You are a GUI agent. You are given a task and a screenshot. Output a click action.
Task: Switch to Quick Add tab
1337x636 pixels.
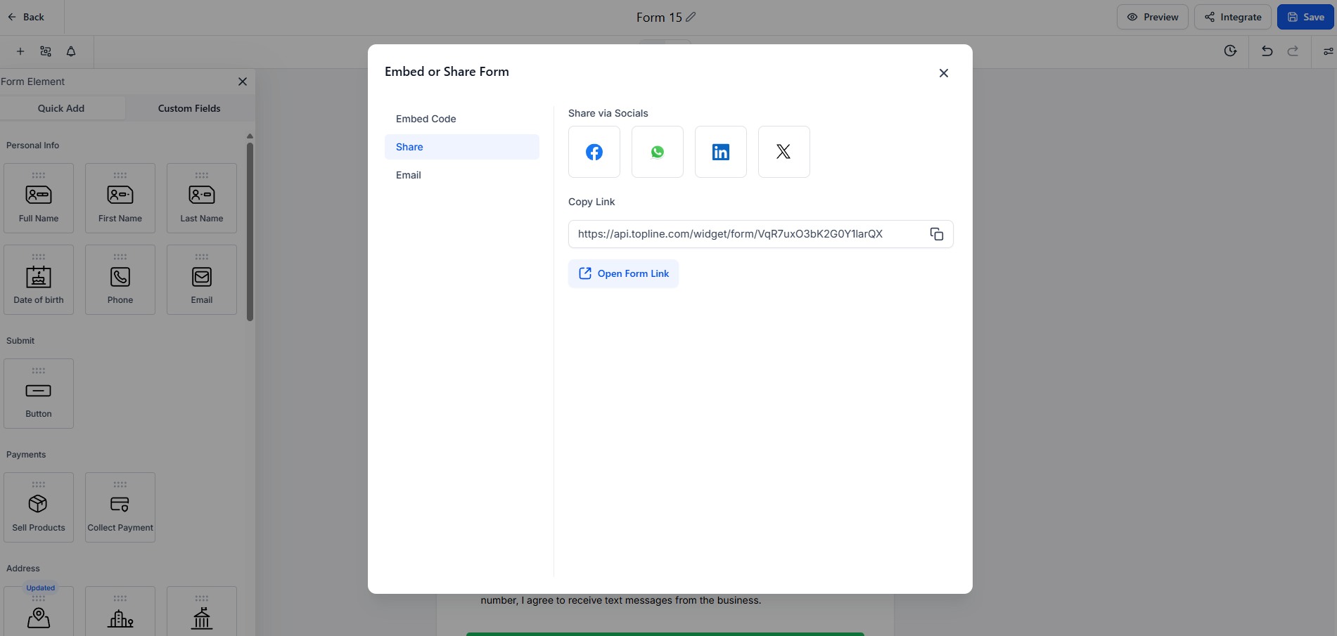pos(61,108)
